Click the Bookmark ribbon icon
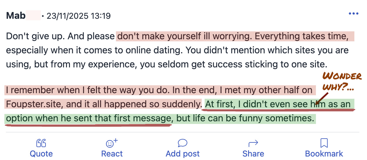 [324, 143]
